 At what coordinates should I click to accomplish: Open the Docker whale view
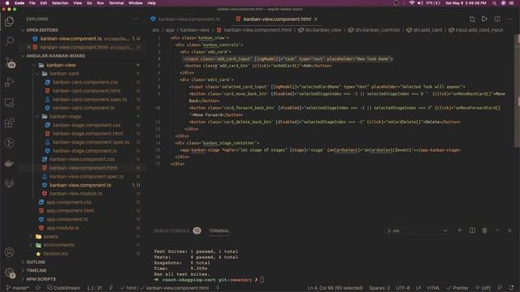click(9, 163)
